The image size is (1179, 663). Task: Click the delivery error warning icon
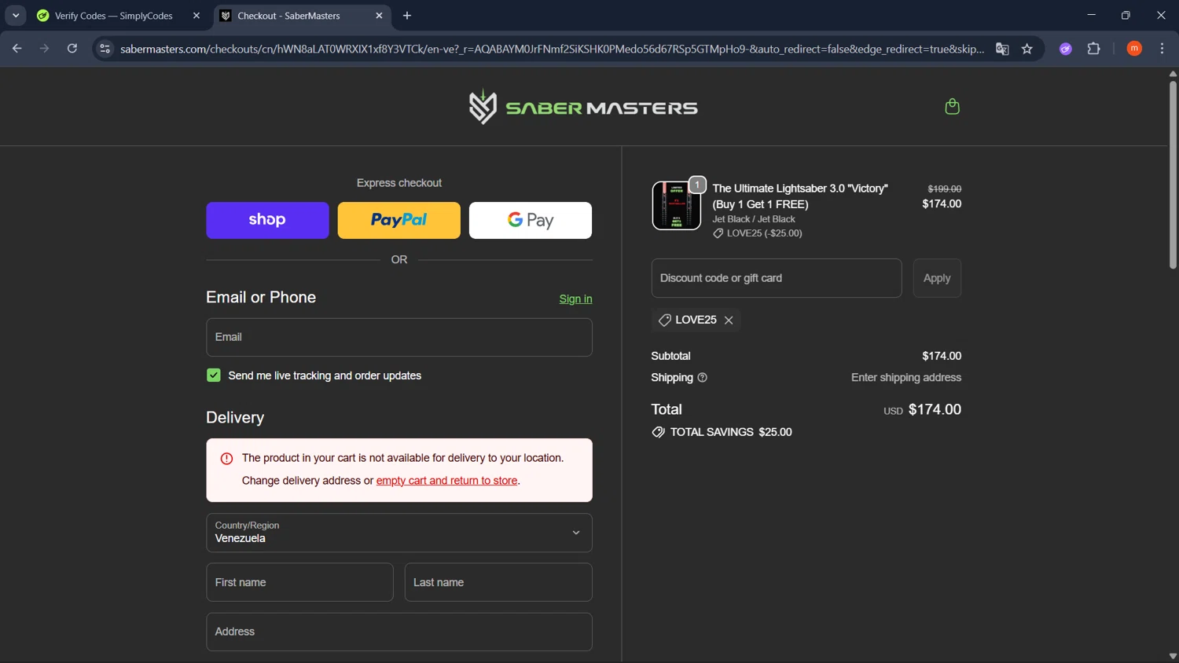(226, 459)
